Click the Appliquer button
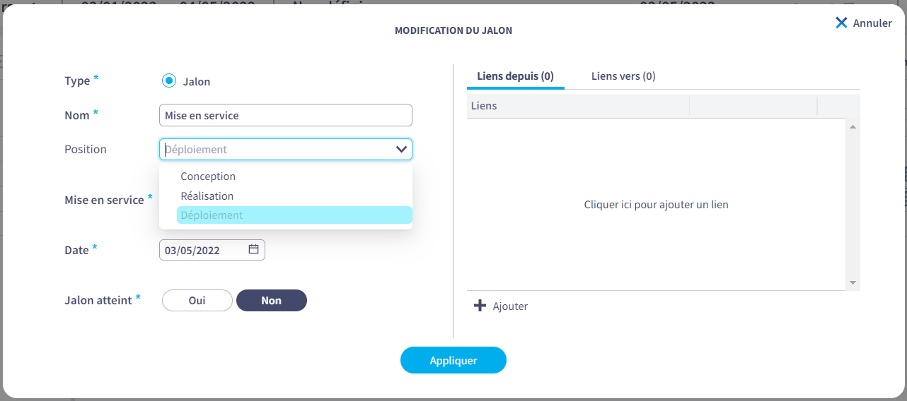The height and width of the screenshot is (401, 907). click(453, 360)
